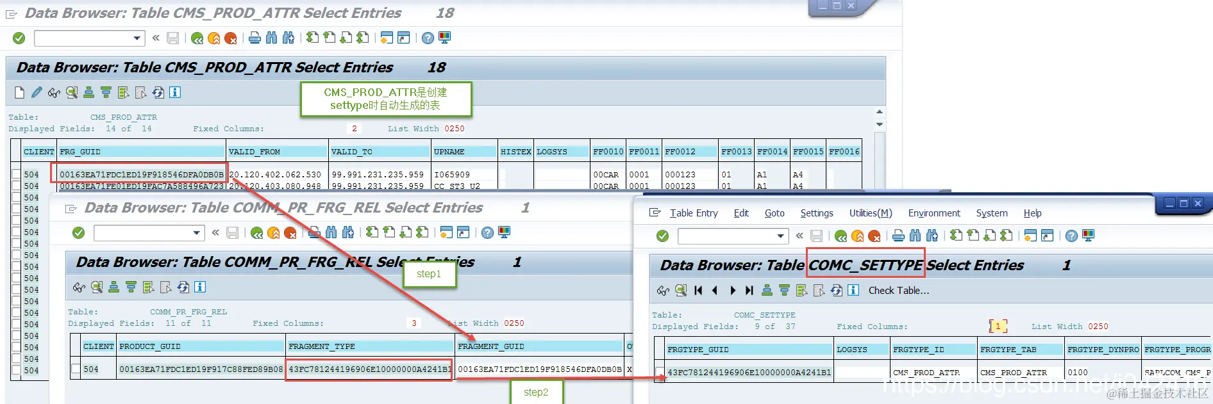The width and height of the screenshot is (1213, 404).
Task: Open the Utilities(M) menu
Action: pos(871,213)
